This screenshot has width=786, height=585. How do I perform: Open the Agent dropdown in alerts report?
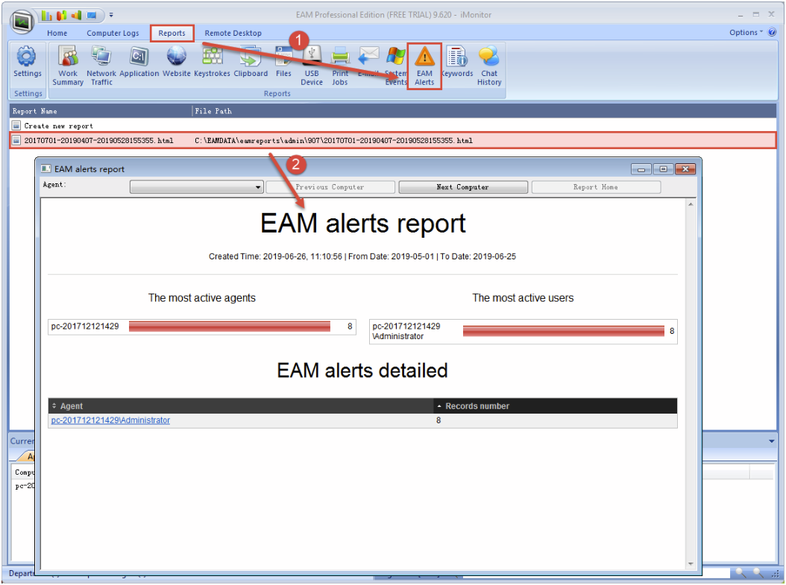pos(196,187)
